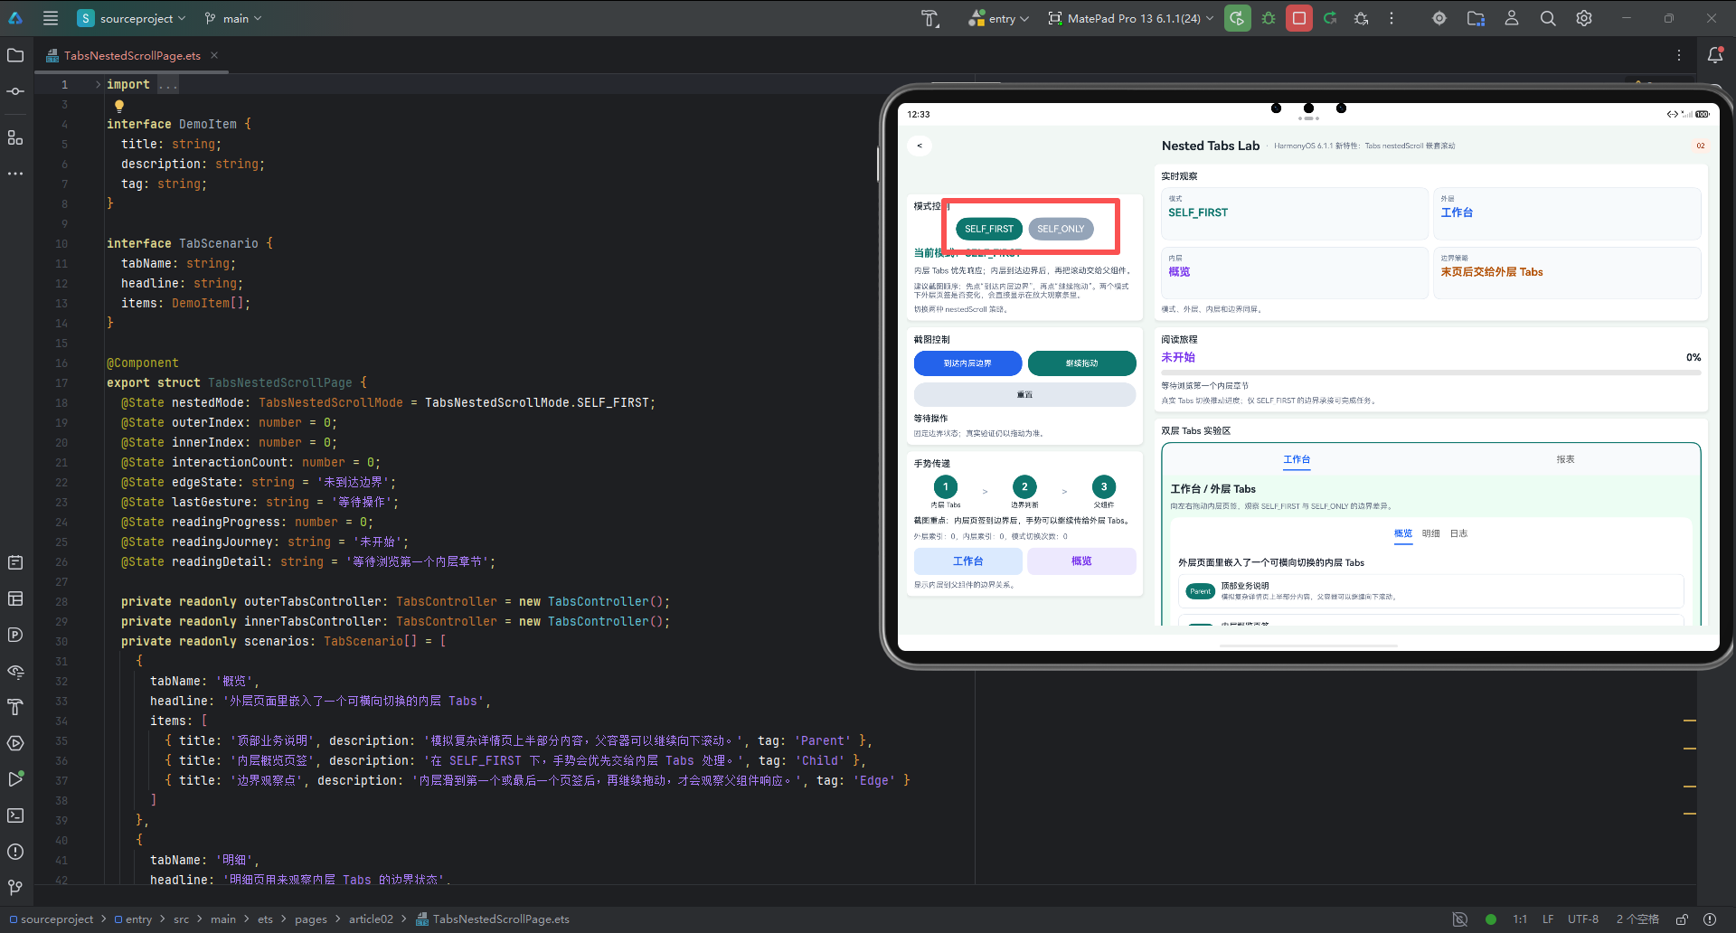Switch to TabsNestedScrollPage.ets editor tab
1736x933 pixels.
click(x=132, y=55)
